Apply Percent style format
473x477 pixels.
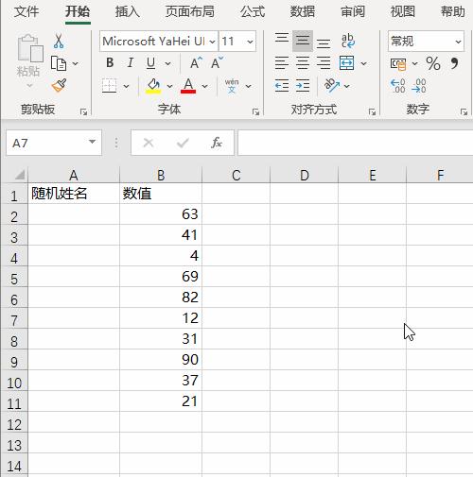[433, 63]
